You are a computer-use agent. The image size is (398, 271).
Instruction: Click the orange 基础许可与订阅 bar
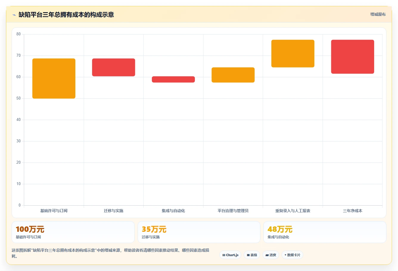click(54, 78)
